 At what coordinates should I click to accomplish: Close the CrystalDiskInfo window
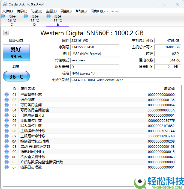point(177,4)
